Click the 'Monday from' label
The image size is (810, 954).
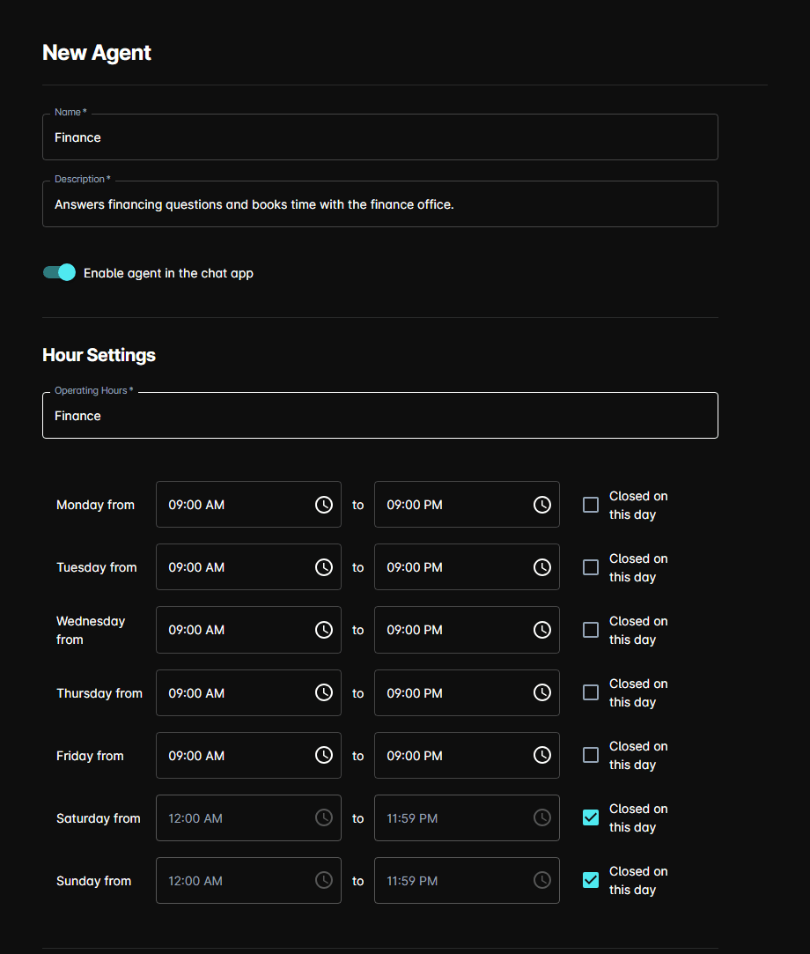click(95, 505)
